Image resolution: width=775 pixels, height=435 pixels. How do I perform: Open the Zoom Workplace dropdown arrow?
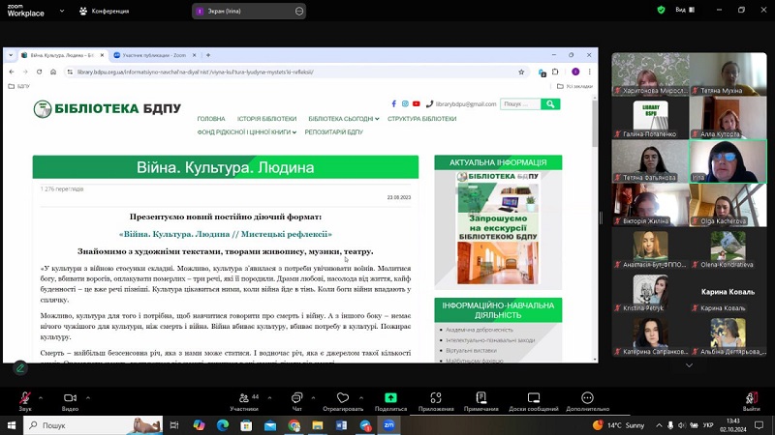62,11
